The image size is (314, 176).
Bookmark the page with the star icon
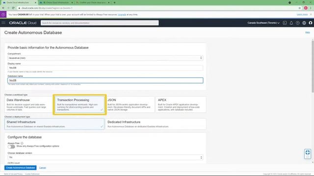pos(300,8)
